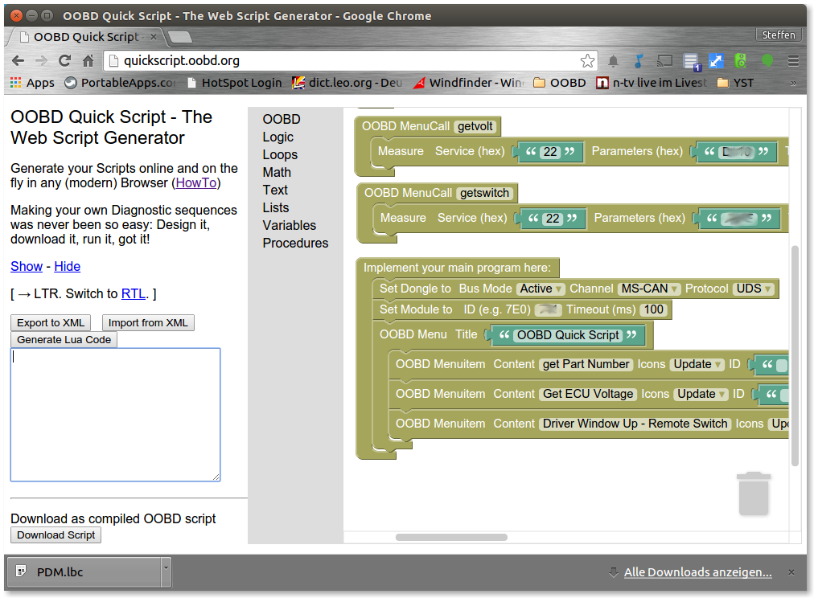814x598 pixels.
Task: Open the PortableApps.com bookmark
Action: click(x=121, y=83)
